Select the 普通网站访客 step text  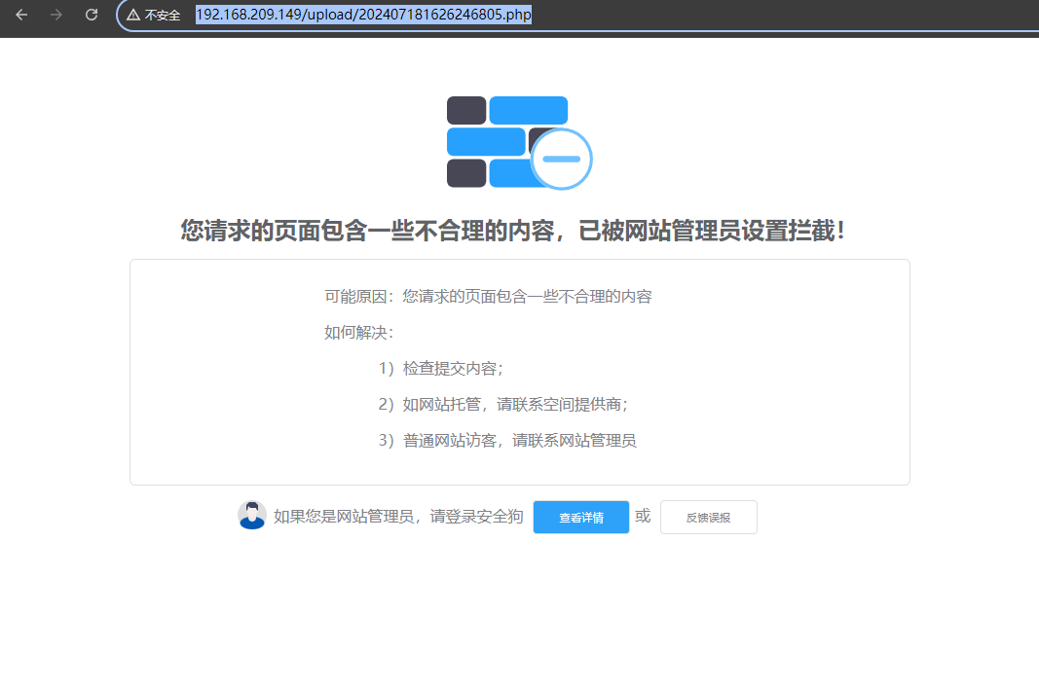pos(507,441)
